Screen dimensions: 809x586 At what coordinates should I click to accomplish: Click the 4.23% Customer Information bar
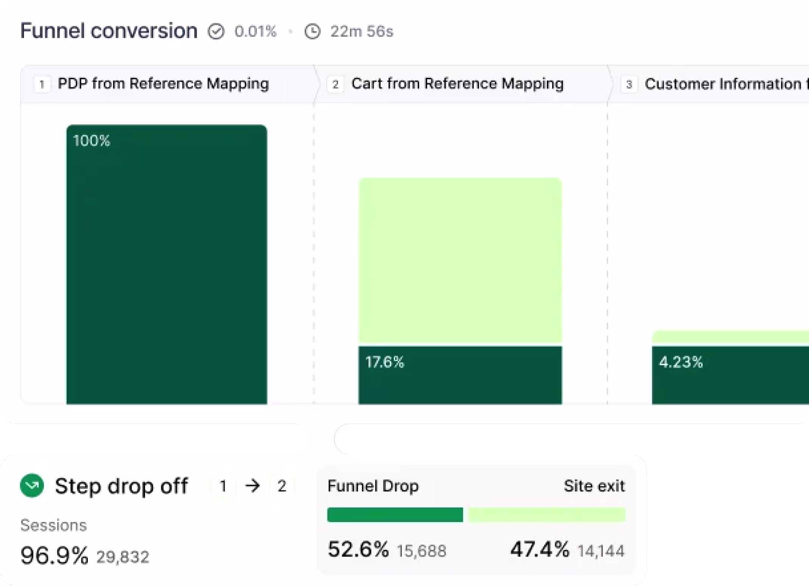[730, 375]
